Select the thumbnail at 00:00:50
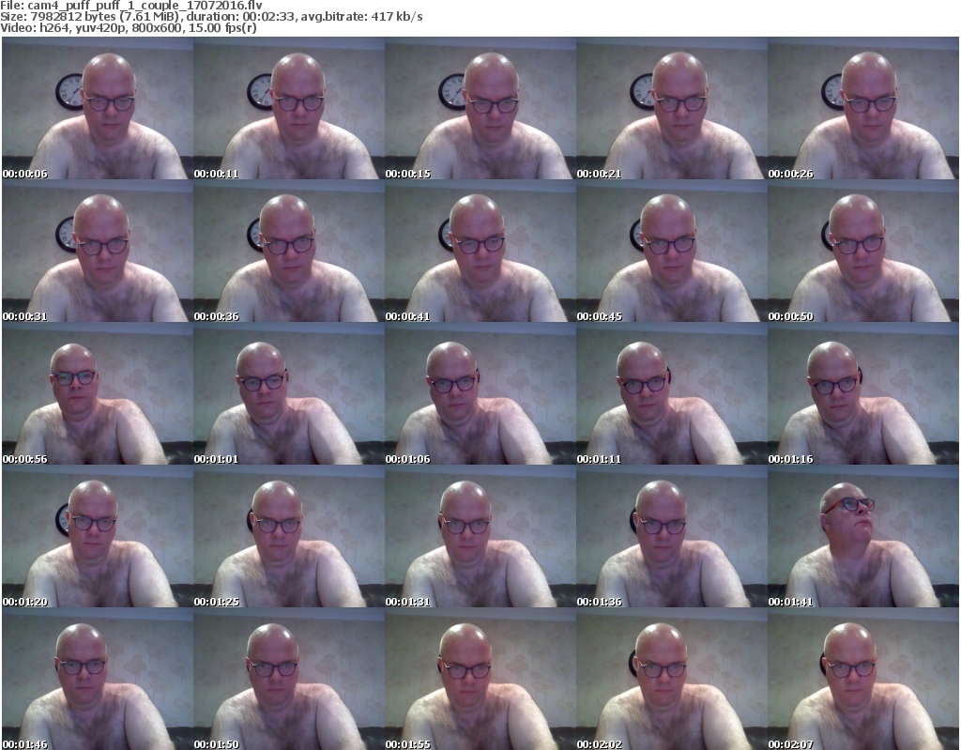 coord(863,251)
